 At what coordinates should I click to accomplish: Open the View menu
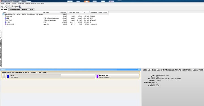click(39, 4)
